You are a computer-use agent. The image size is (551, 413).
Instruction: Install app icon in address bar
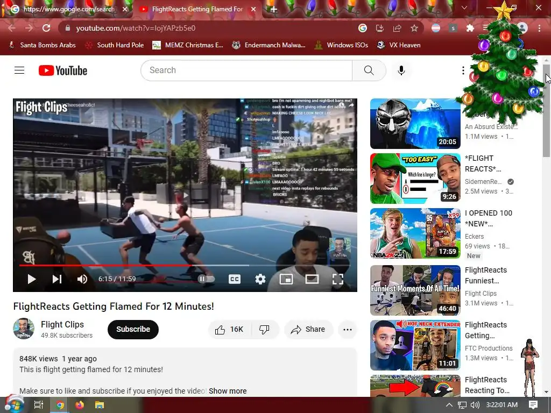(x=380, y=28)
